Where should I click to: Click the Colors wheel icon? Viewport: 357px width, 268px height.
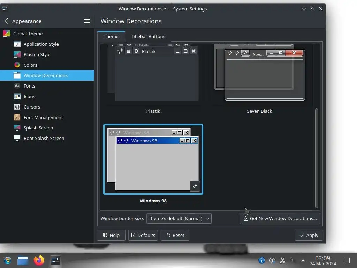point(17,65)
